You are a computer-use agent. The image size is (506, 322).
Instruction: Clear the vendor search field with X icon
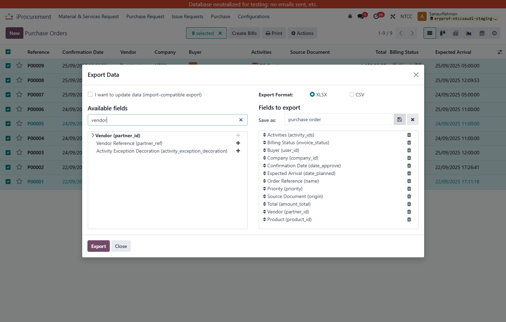click(x=241, y=120)
